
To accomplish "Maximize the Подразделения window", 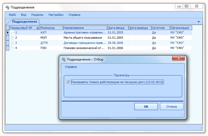I will tap(186, 6).
